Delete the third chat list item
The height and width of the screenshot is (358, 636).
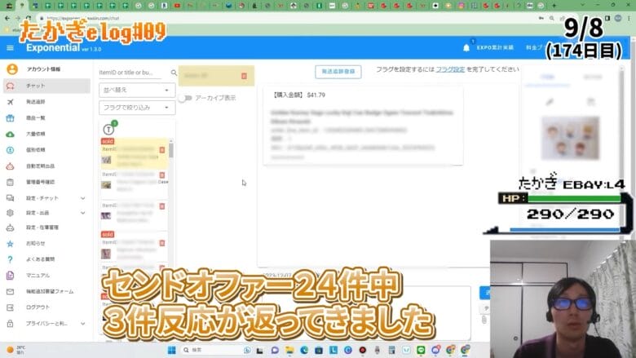click(162, 206)
